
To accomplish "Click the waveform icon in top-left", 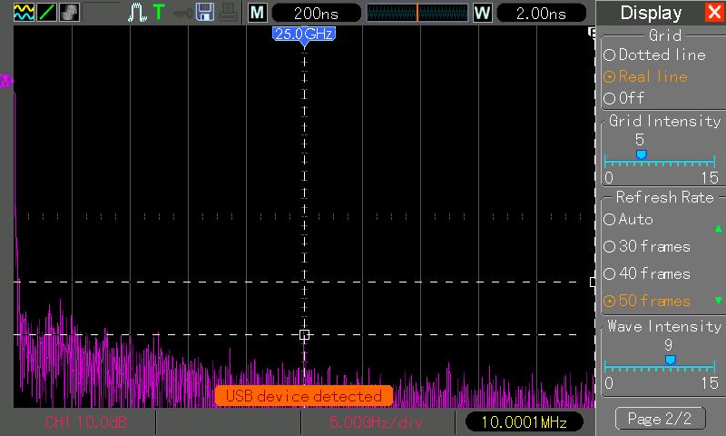I will (24, 12).
